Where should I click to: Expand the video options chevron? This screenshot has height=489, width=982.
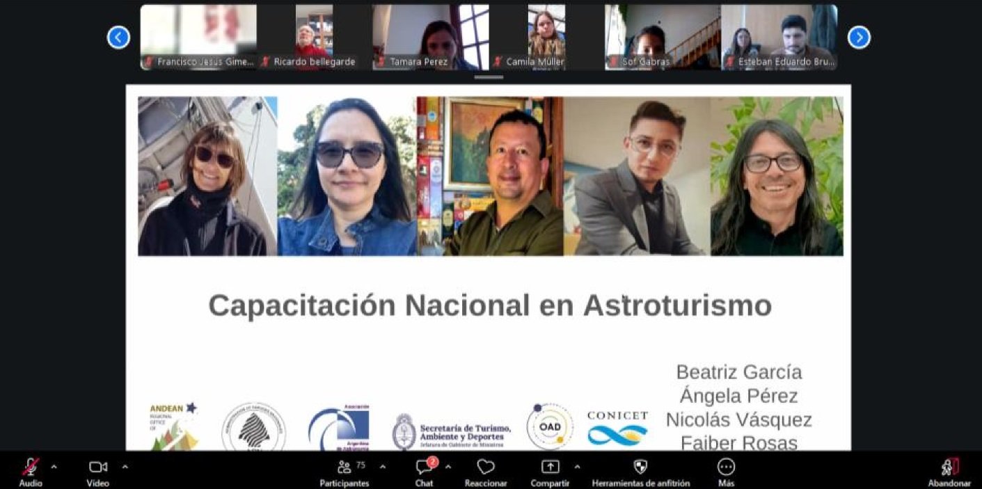[x=125, y=467]
